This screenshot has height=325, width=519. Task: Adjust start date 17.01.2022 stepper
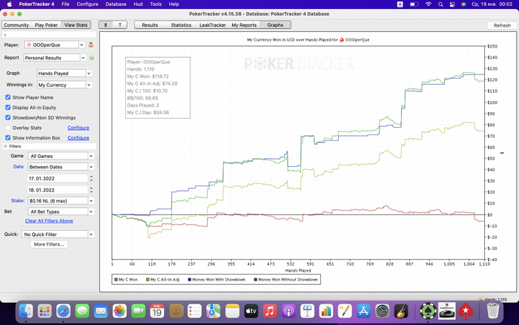coord(91,178)
